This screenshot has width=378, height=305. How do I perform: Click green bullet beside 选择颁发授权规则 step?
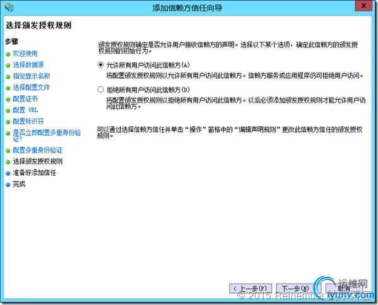[x=8, y=162]
